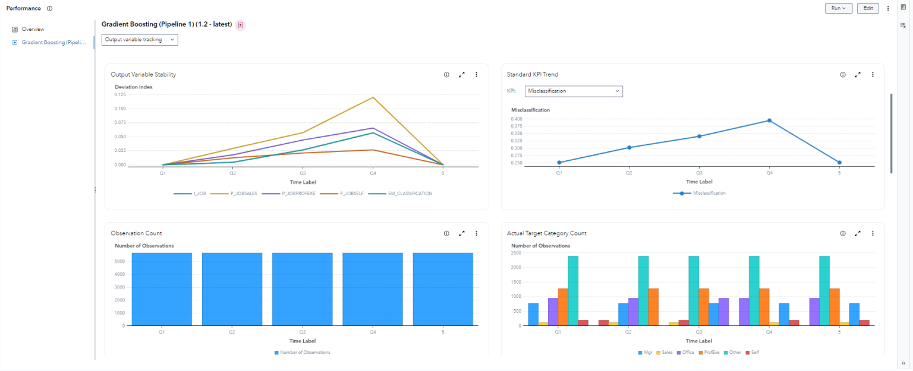Click the Edit button
This screenshot has width=913, height=371.
[x=868, y=8]
